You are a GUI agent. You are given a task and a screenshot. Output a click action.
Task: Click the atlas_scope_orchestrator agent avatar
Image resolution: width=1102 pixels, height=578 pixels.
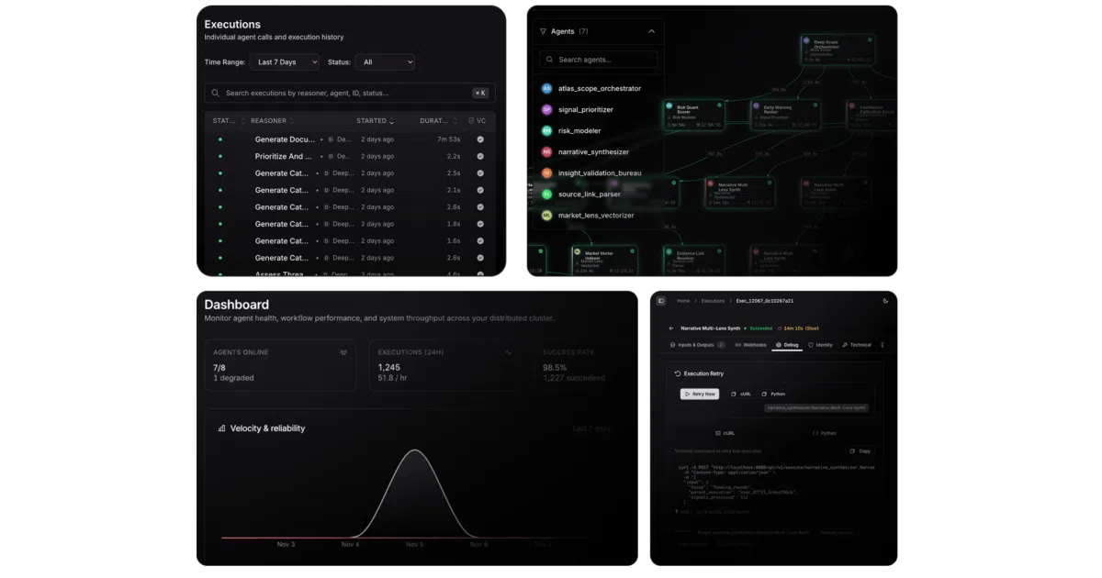tap(546, 88)
